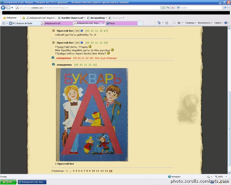Switch to the VK | Arquivos de Áudio tab
Image resolution: width=231 pixels, height=185 pixels.
[x=25, y=23]
